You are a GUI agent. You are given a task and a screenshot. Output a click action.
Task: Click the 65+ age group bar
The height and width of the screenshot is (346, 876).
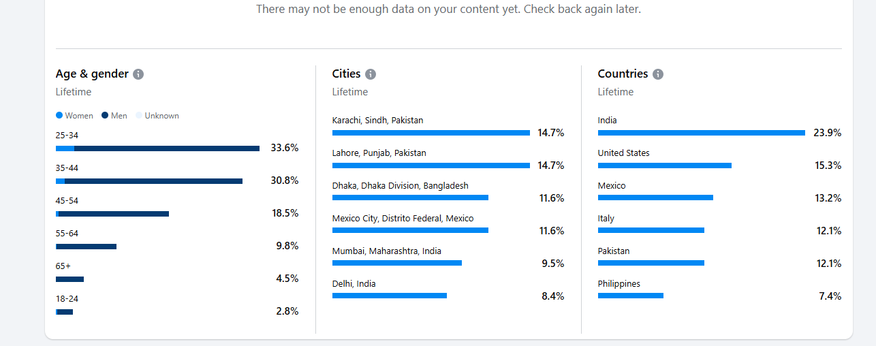coord(69,279)
